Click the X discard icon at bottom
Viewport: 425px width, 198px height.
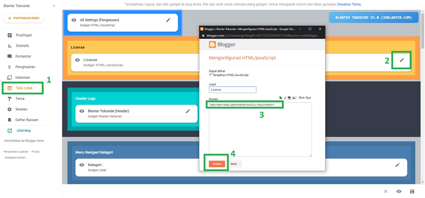(x=386, y=191)
